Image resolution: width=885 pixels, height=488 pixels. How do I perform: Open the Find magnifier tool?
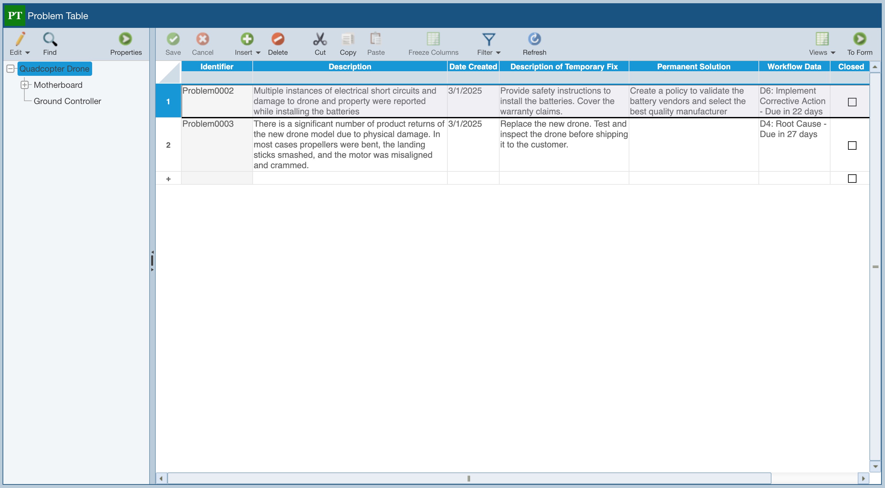click(x=50, y=39)
